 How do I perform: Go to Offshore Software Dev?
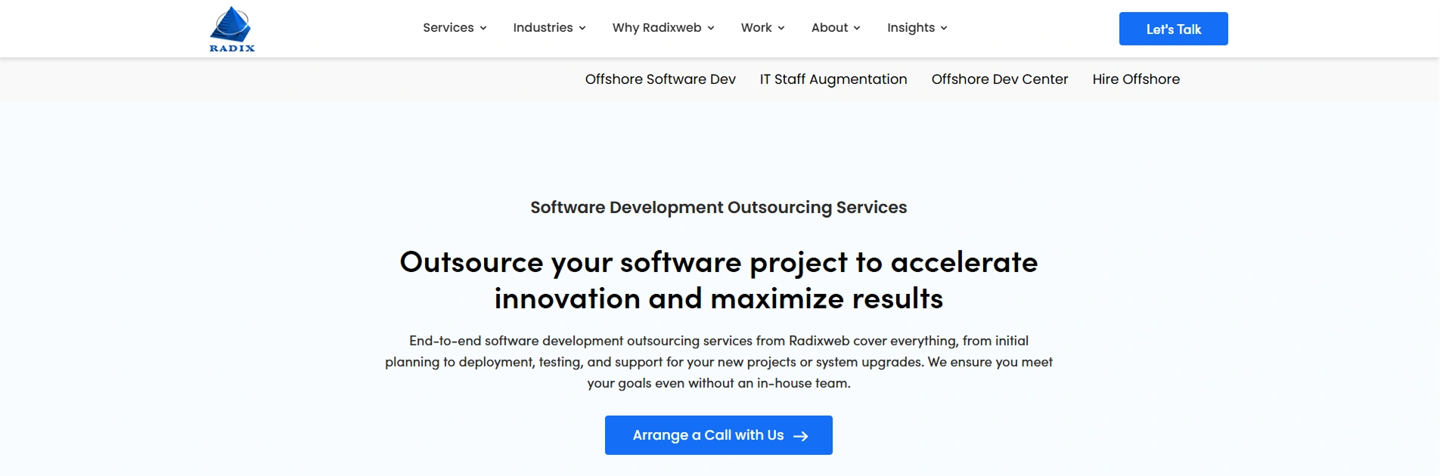tap(660, 79)
